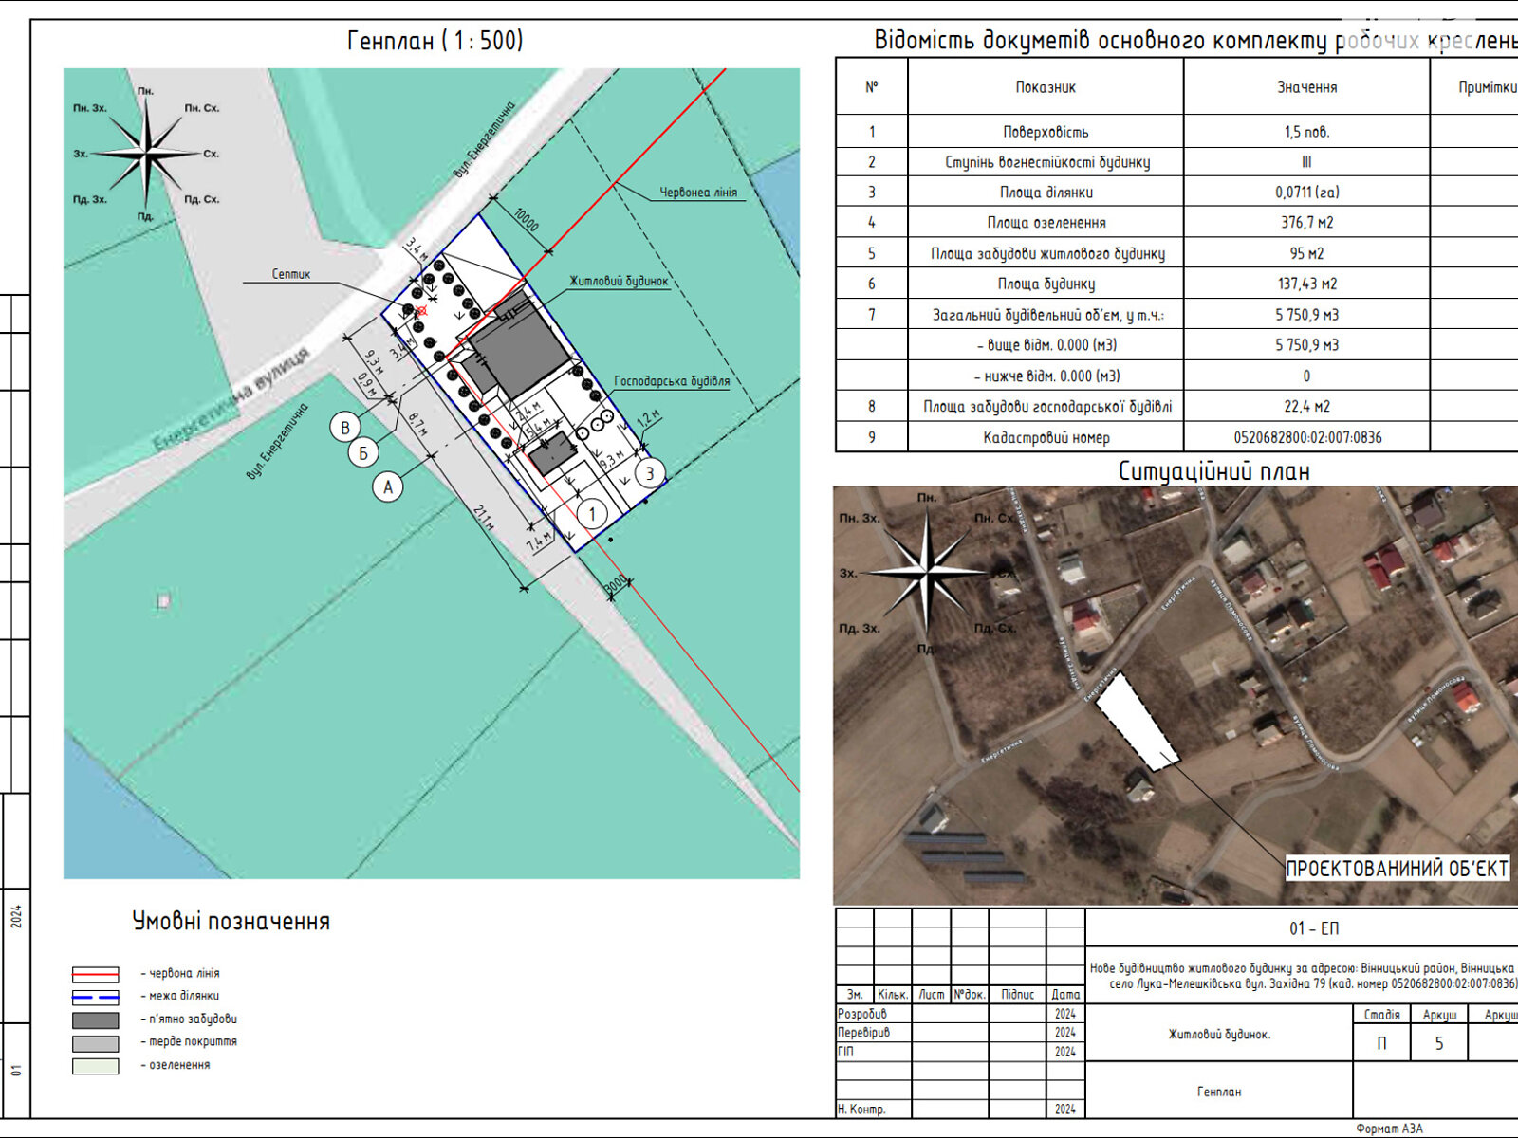1518x1138 pixels.
Task: Click the '7,4 м' dimension value
Action: (x=538, y=541)
